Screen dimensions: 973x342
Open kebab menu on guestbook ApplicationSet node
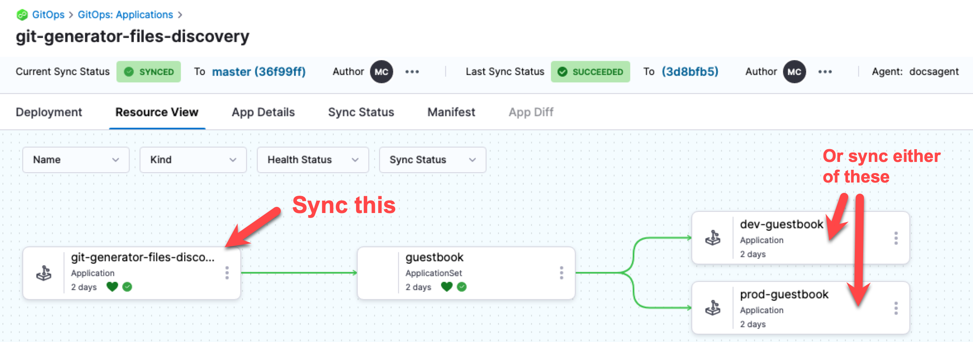561,273
